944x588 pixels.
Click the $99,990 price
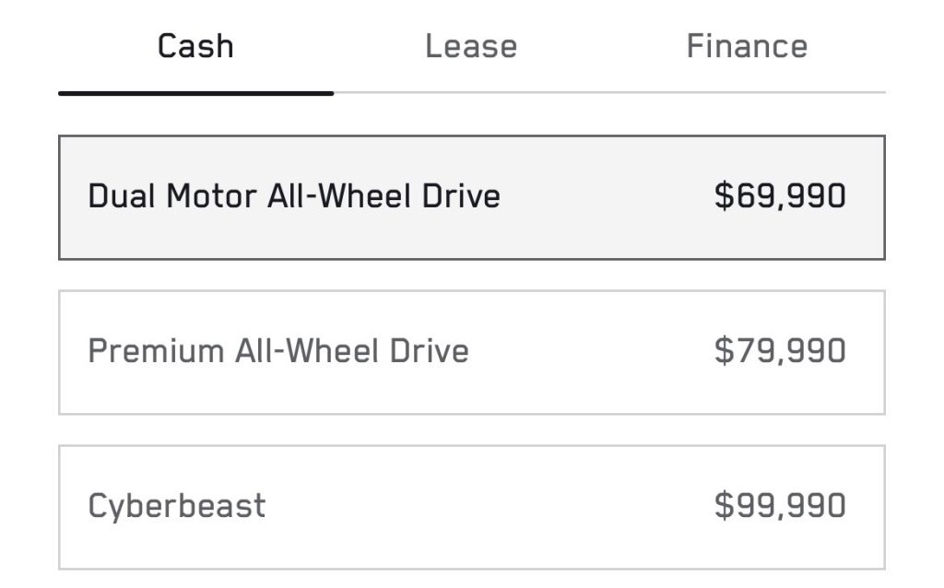tap(780, 506)
